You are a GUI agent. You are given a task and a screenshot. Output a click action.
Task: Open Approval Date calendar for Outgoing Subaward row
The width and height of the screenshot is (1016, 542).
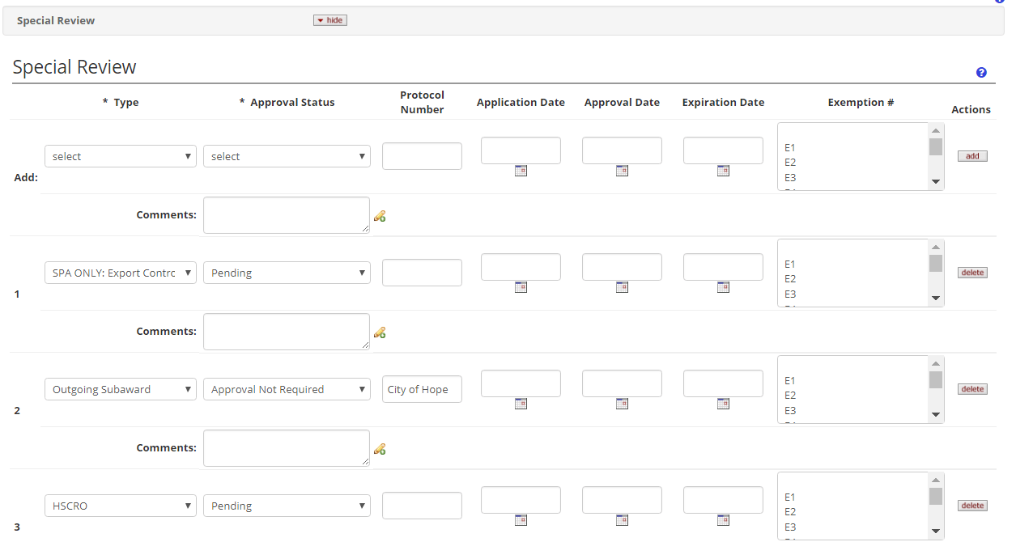pos(622,404)
